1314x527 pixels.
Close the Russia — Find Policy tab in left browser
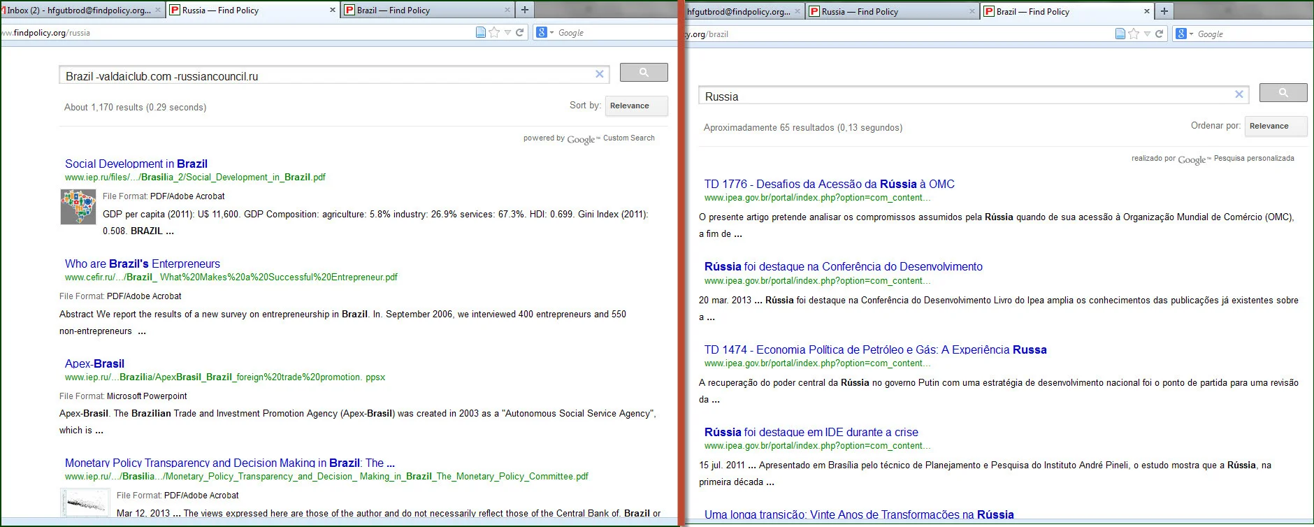(x=333, y=10)
